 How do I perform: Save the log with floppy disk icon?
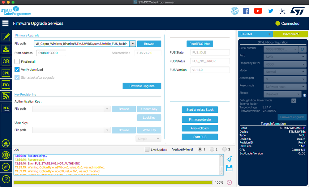pos(229,168)
